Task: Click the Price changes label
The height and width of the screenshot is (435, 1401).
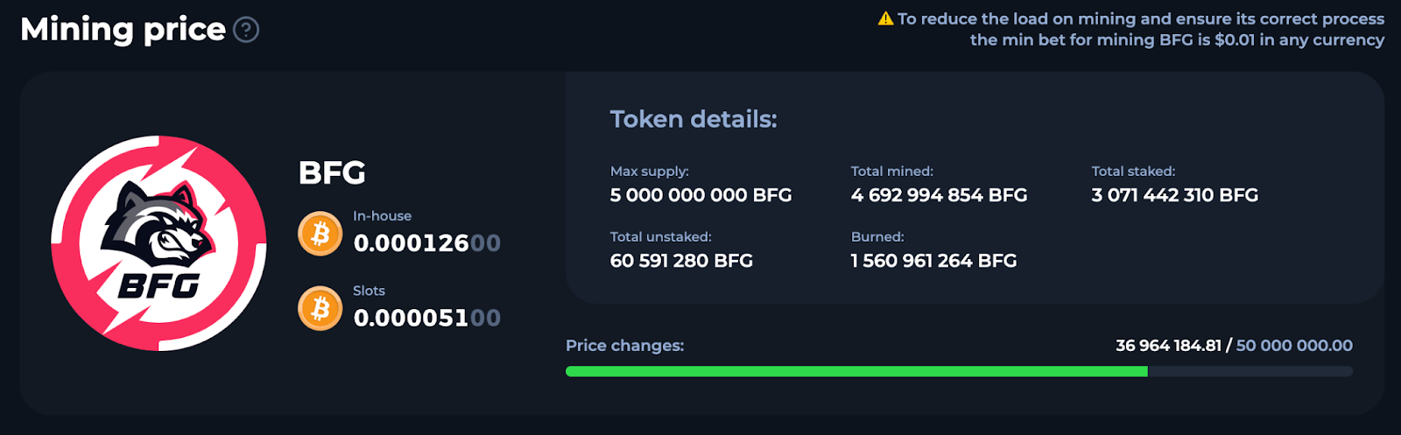Action: click(x=624, y=346)
